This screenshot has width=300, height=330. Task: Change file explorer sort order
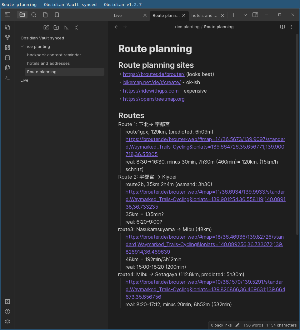(66, 28)
